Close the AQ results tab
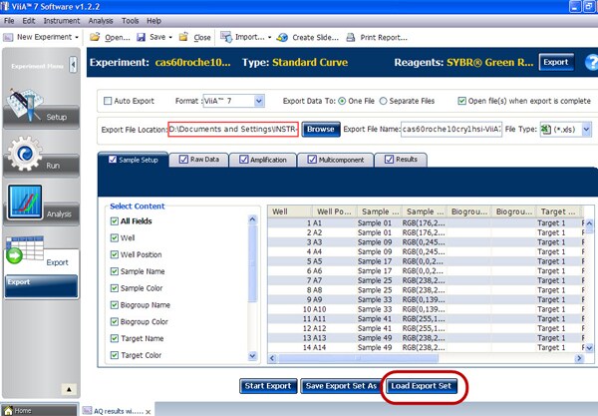Screen dimensions: 598x416 click(x=148, y=412)
